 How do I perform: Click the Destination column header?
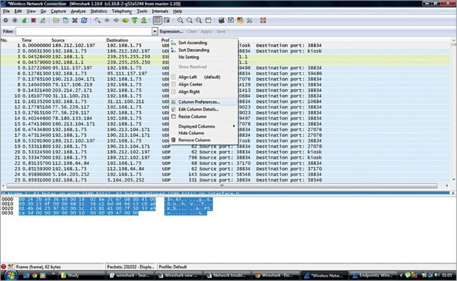[x=117, y=40]
